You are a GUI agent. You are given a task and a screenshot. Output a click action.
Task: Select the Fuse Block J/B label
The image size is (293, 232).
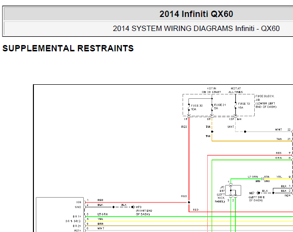pos(266,102)
